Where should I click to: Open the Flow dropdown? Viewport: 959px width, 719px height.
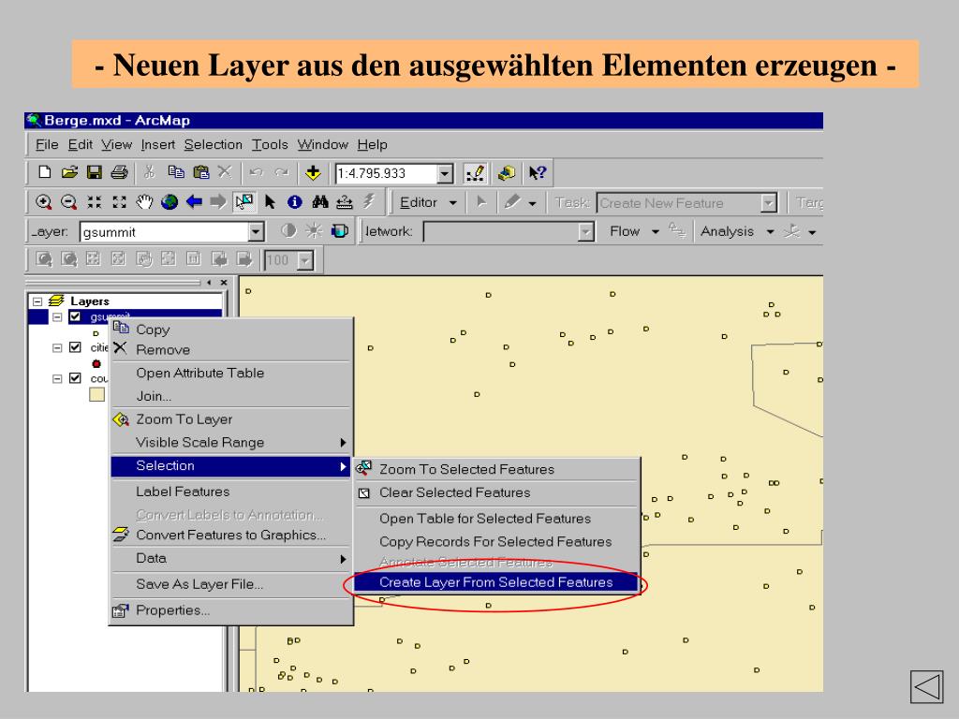tap(634, 231)
